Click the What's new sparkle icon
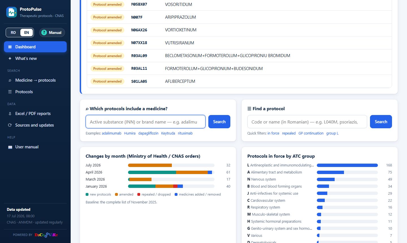This screenshot has width=407, height=243. pos(10,58)
